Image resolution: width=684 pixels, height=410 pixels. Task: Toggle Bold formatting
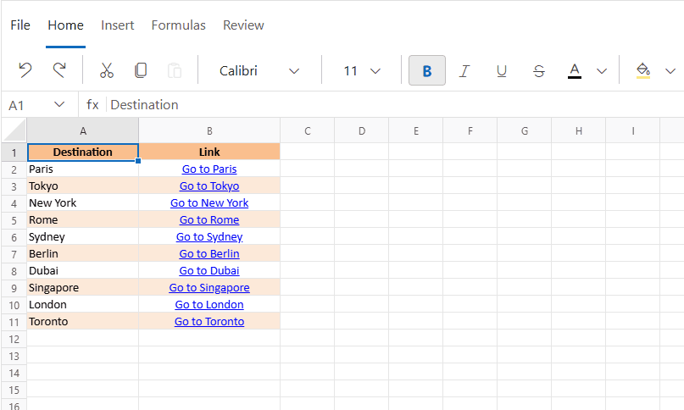tap(427, 70)
